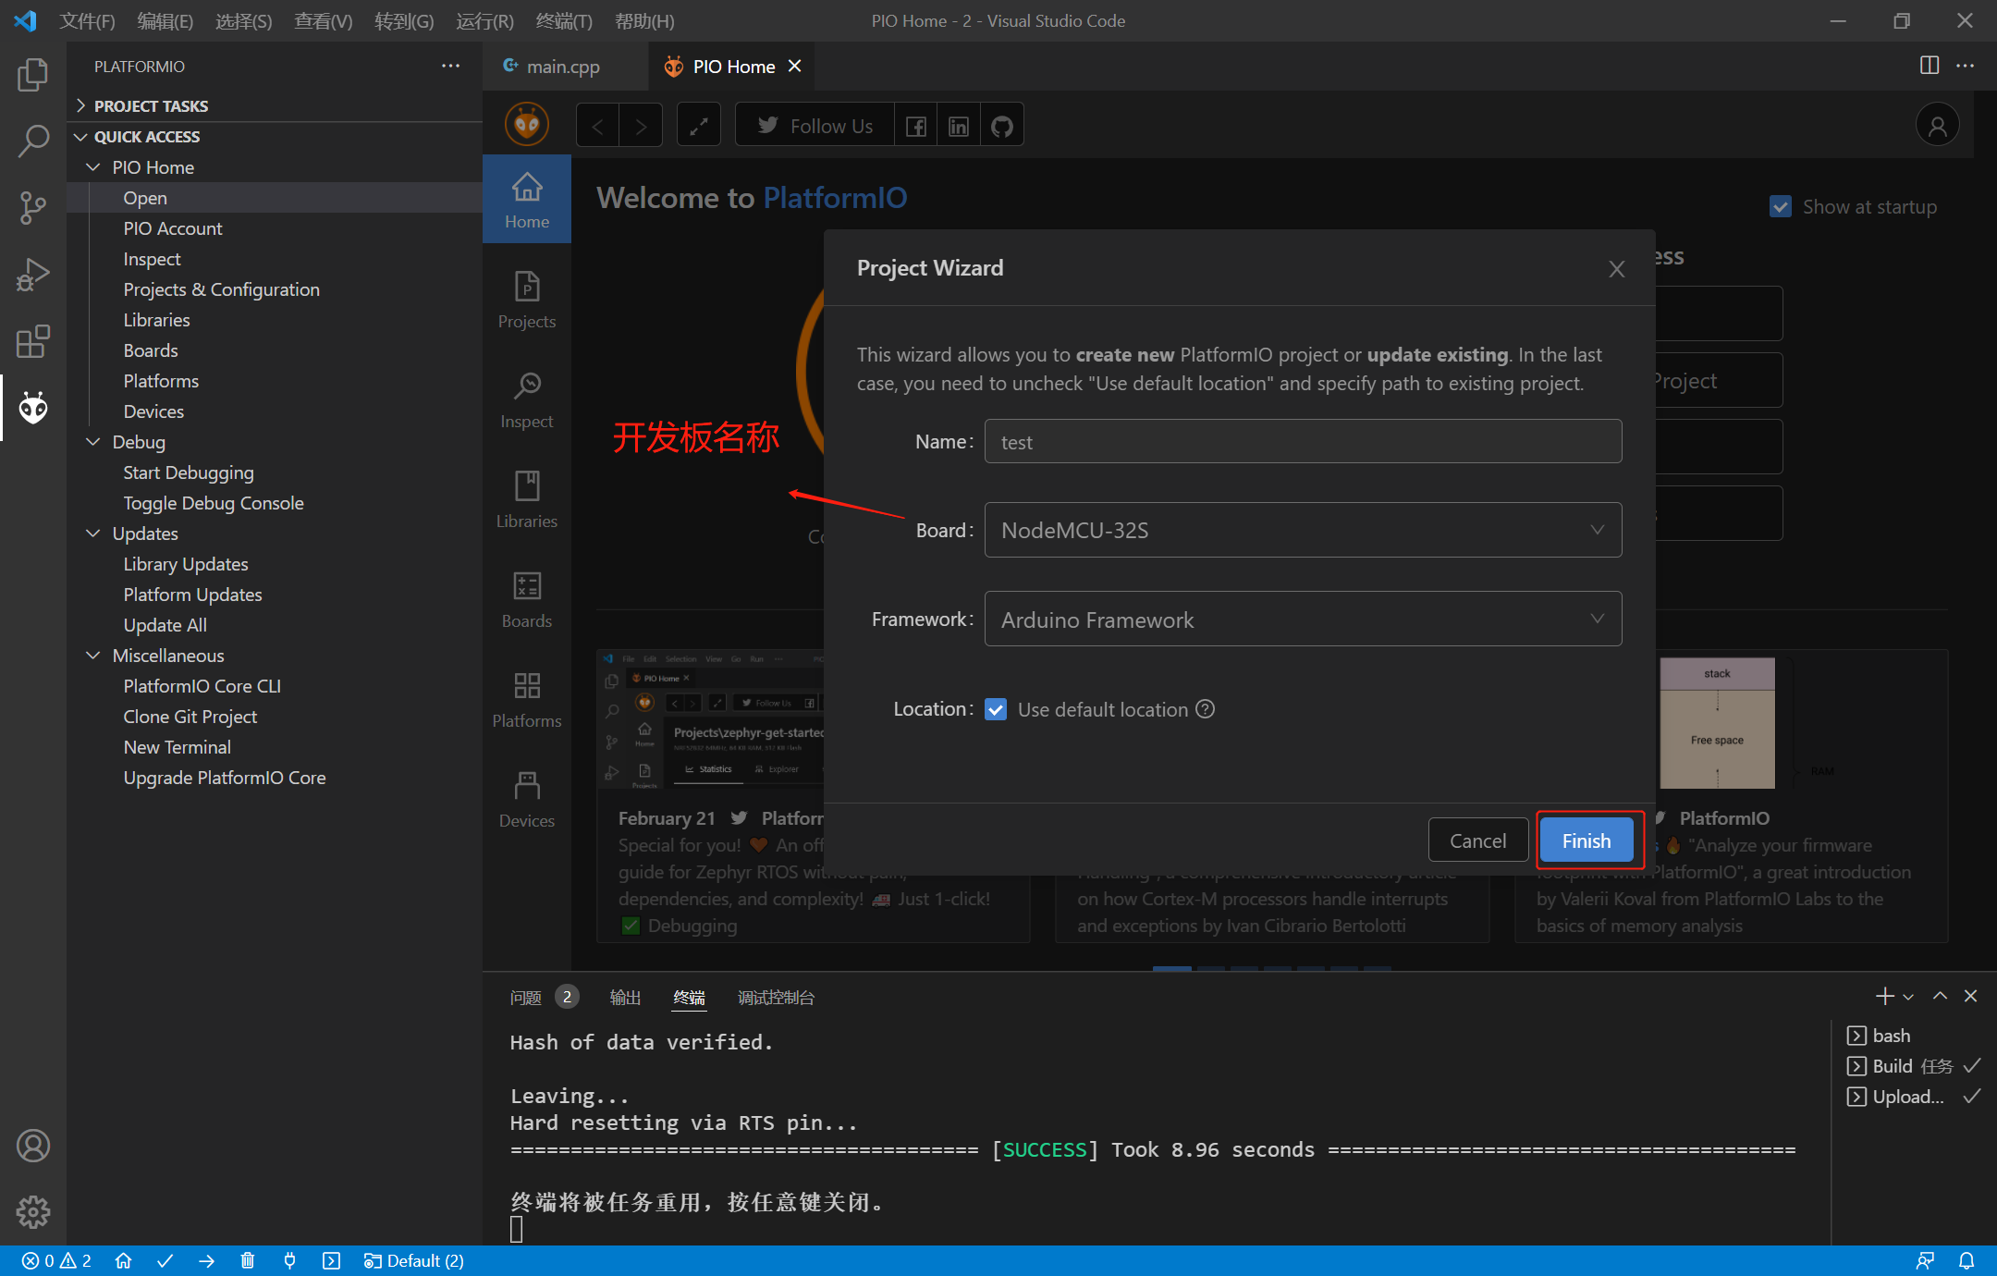
Task: Click PlatformIO Home icon in status bar
Action: pos(123,1260)
